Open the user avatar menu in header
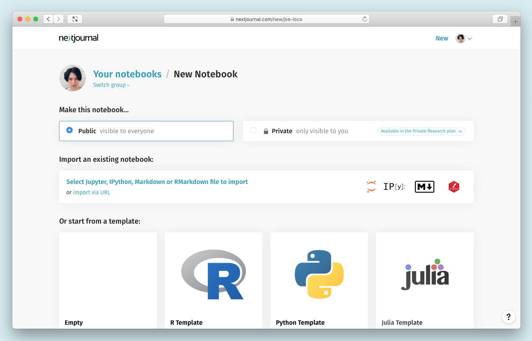The image size is (532, 341). (x=464, y=38)
